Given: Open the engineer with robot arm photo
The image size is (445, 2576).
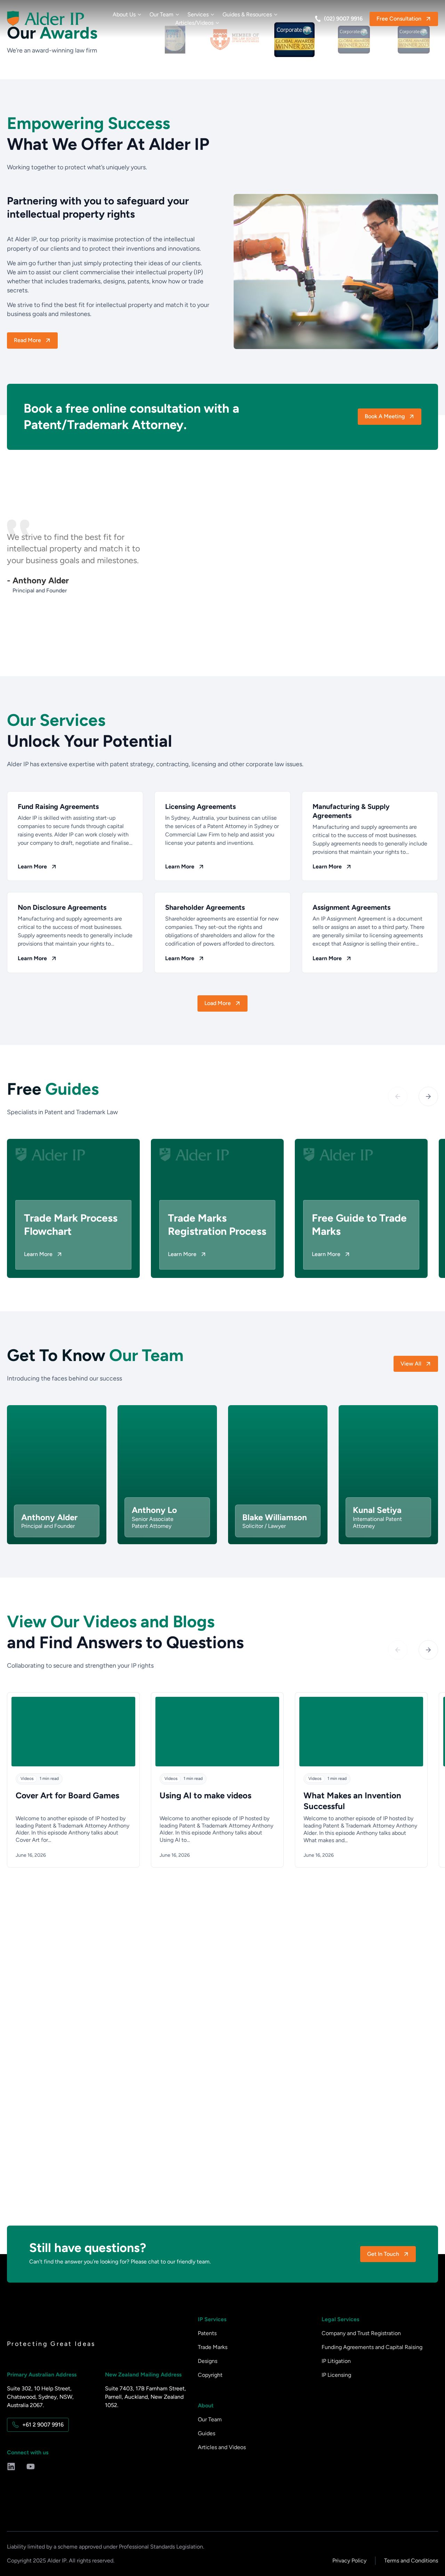Looking at the screenshot, I should point(336,271).
